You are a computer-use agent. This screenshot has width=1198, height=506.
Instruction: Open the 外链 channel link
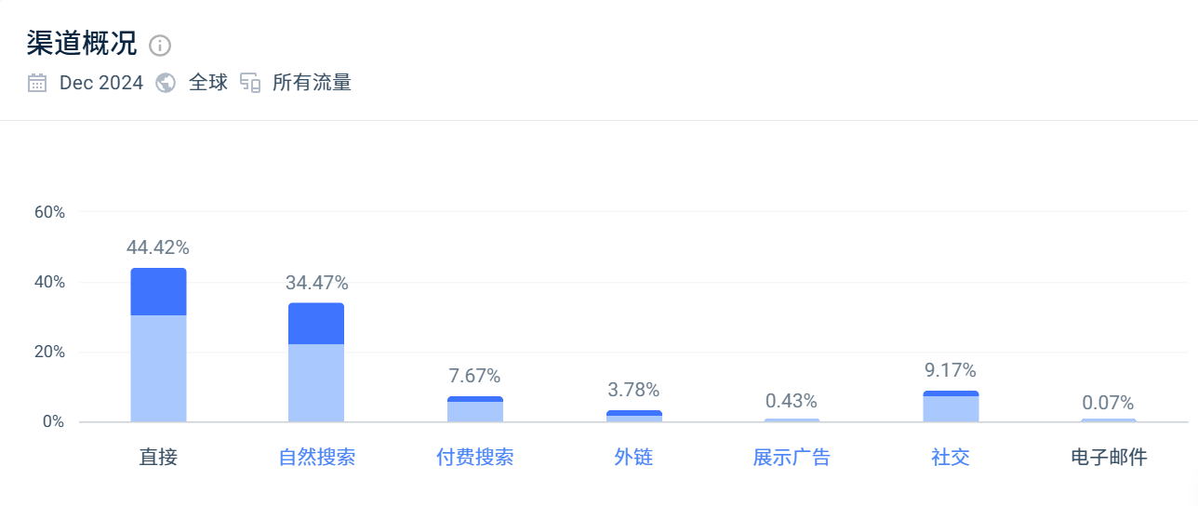[633, 458]
